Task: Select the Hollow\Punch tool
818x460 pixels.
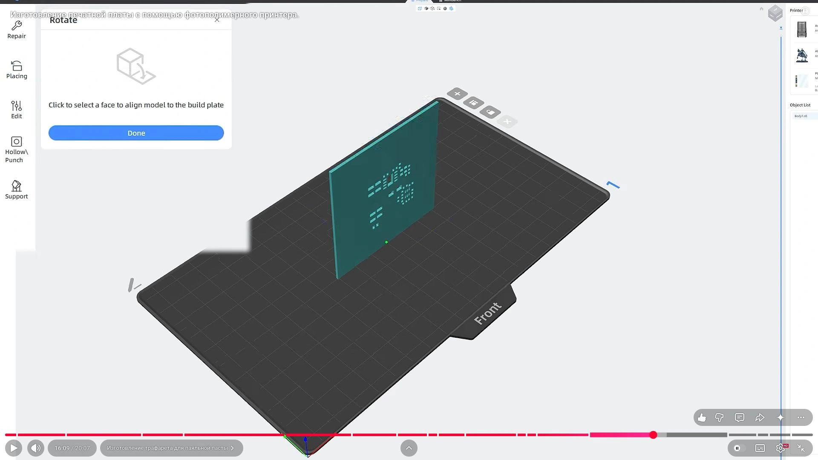Action: point(17,149)
